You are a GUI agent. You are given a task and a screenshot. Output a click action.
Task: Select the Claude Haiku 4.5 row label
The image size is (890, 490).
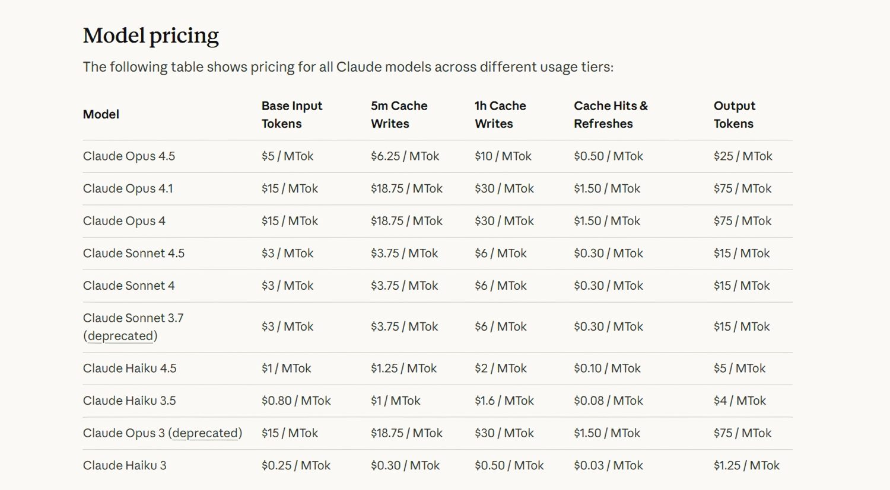coord(129,369)
